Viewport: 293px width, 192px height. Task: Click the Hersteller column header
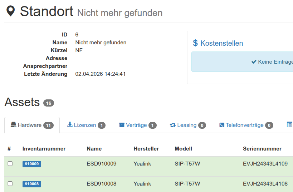pyautogui.click(x=146, y=149)
